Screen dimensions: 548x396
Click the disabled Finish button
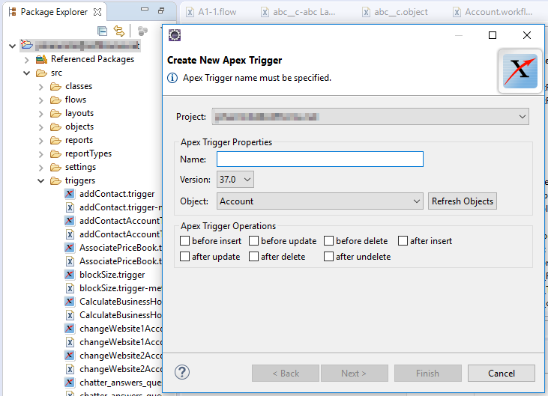click(x=428, y=374)
